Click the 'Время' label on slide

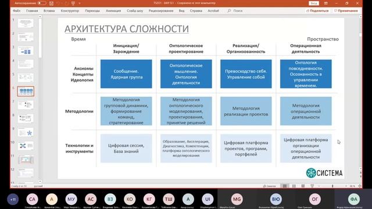[78, 39]
